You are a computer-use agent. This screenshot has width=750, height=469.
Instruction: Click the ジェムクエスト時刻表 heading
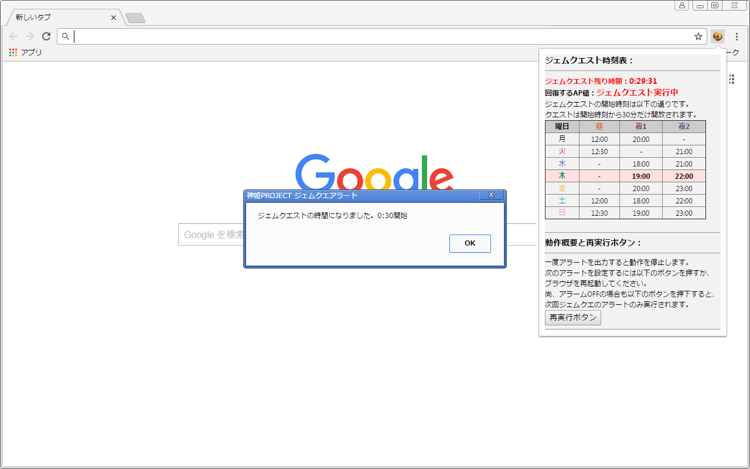pos(589,60)
